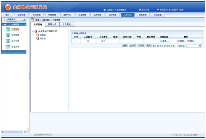Click the 01 employee number cell
206x139 pixels.
[x=88, y=41]
